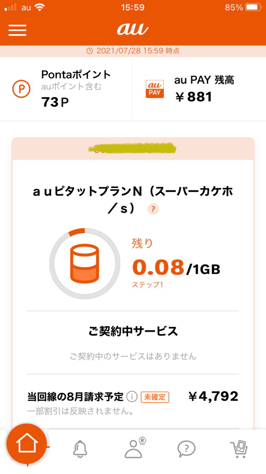Open the account person icon
266x474 pixels.
134,447
